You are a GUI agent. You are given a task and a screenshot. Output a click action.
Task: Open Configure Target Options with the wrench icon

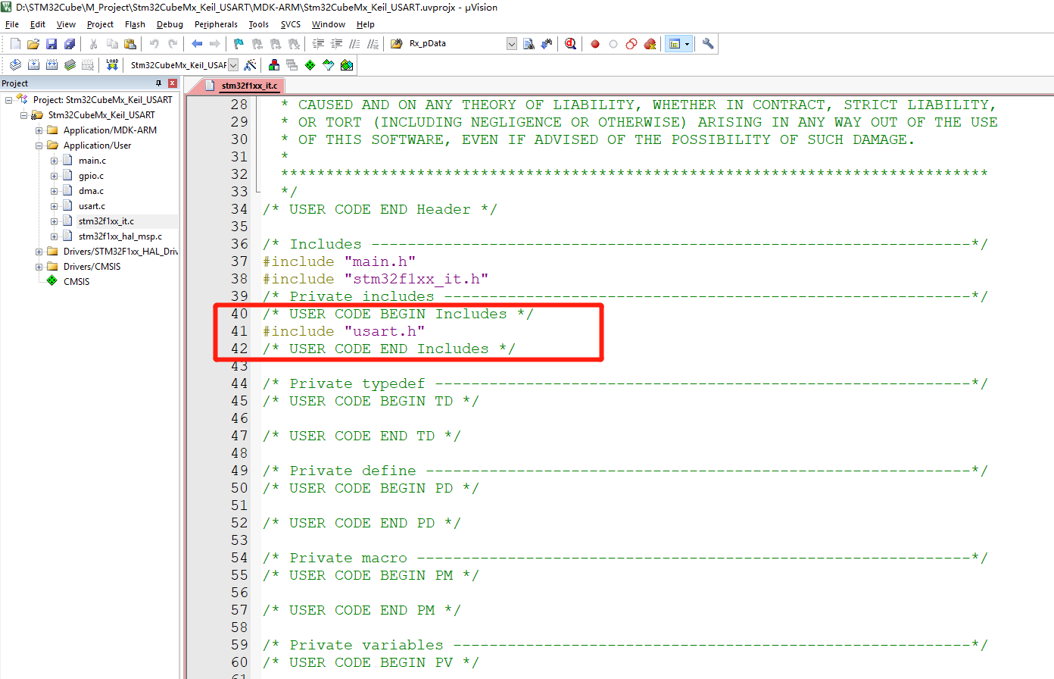pos(707,43)
